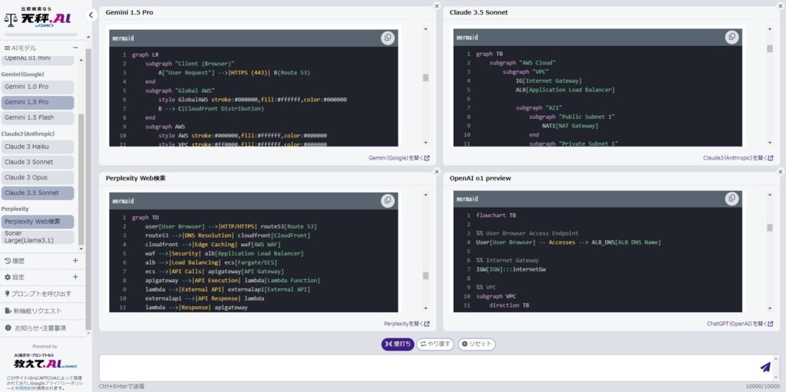Click the 10000/10000 character counter
The height and width of the screenshot is (392, 786).
click(762, 387)
